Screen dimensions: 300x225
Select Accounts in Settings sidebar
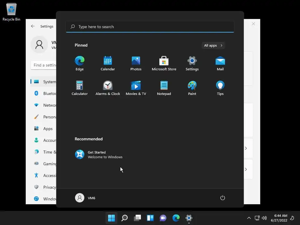[x=44, y=140]
